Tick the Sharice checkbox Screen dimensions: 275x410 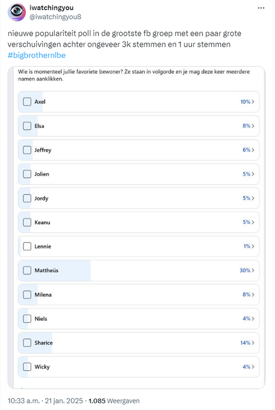27,343
